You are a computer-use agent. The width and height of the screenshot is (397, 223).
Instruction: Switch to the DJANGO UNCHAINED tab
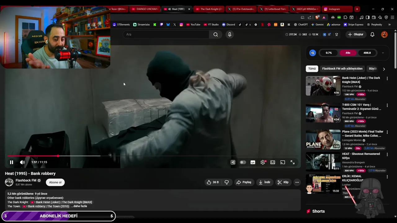[x=145, y=9]
